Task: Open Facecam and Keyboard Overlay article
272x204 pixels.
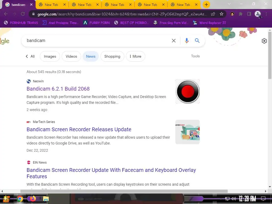Action: pyautogui.click(x=111, y=173)
